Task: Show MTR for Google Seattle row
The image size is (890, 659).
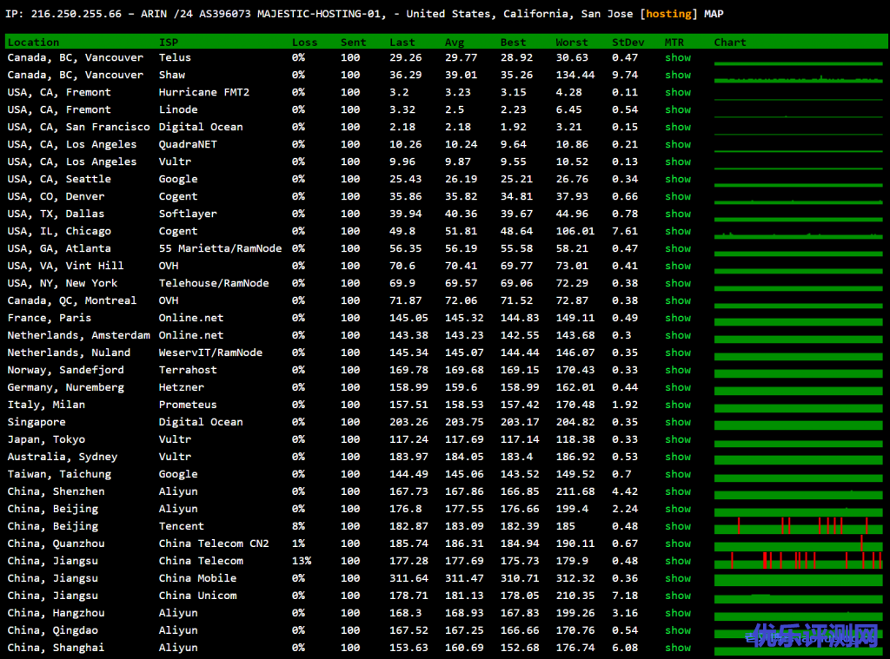Action: coord(677,179)
